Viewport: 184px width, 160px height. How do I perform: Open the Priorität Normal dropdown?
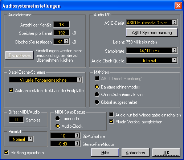click(x=21, y=139)
